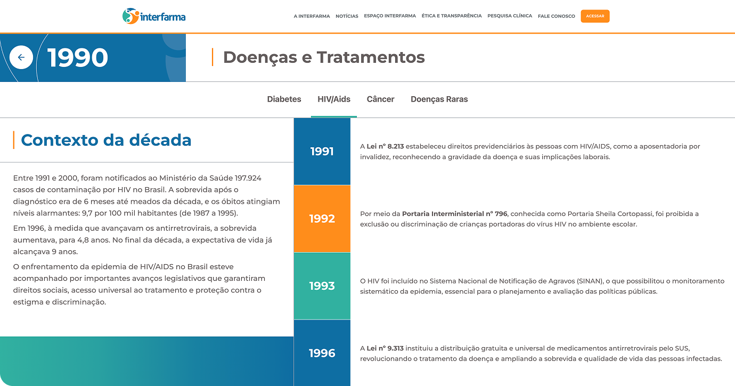Go to ESPAÇO INTERFARMA
735x386 pixels.
(390, 16)
